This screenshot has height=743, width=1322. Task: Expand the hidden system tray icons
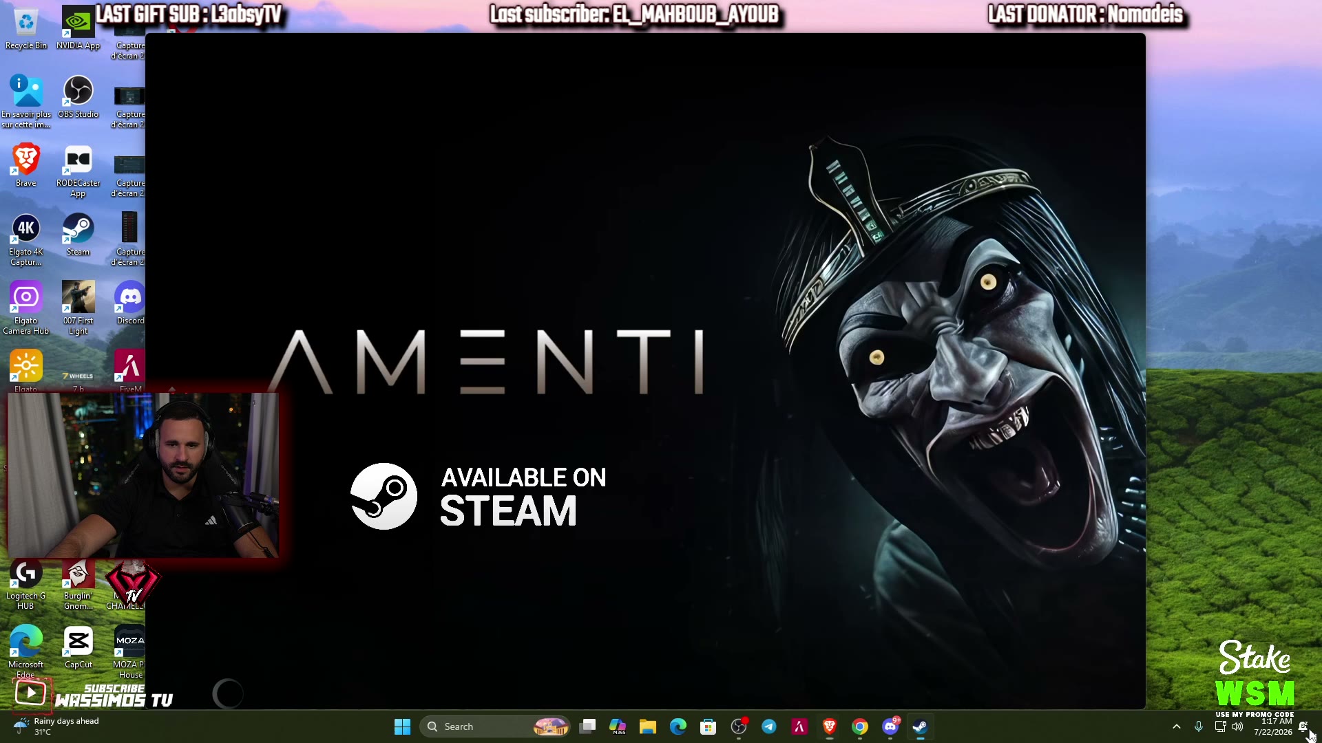tap(1177, 726)
